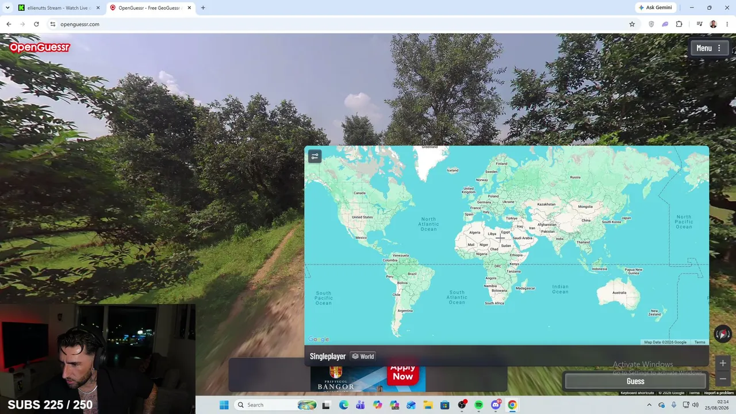Reload the openguessr.com page
Screen dimensions: 736x414
click(36, 24)
